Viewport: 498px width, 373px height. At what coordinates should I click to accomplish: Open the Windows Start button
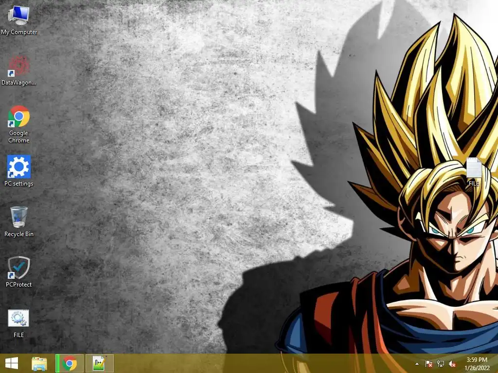point(12,363)
